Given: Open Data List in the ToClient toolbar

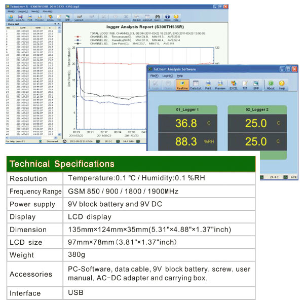Looking at the screenshot, I should pyautogui.click(x=196, y=85).
